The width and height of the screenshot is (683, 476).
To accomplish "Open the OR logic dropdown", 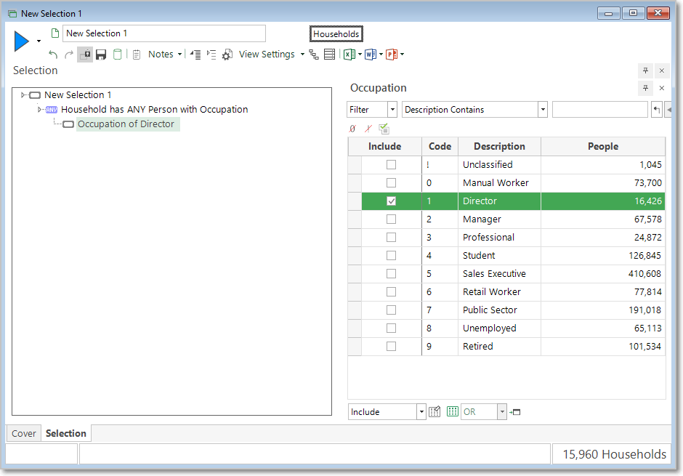I will click(502, 411).
